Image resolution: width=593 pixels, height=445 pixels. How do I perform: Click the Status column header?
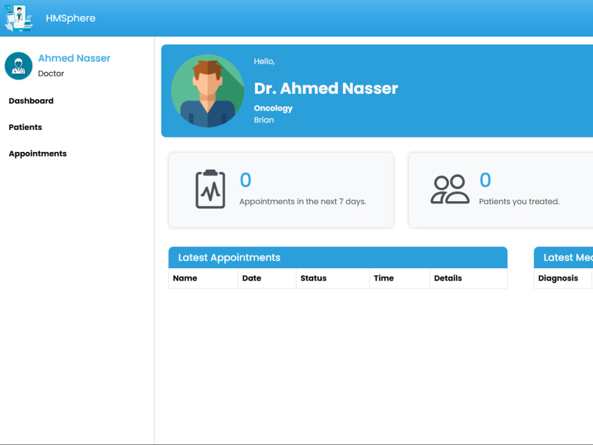pos(333,278)
